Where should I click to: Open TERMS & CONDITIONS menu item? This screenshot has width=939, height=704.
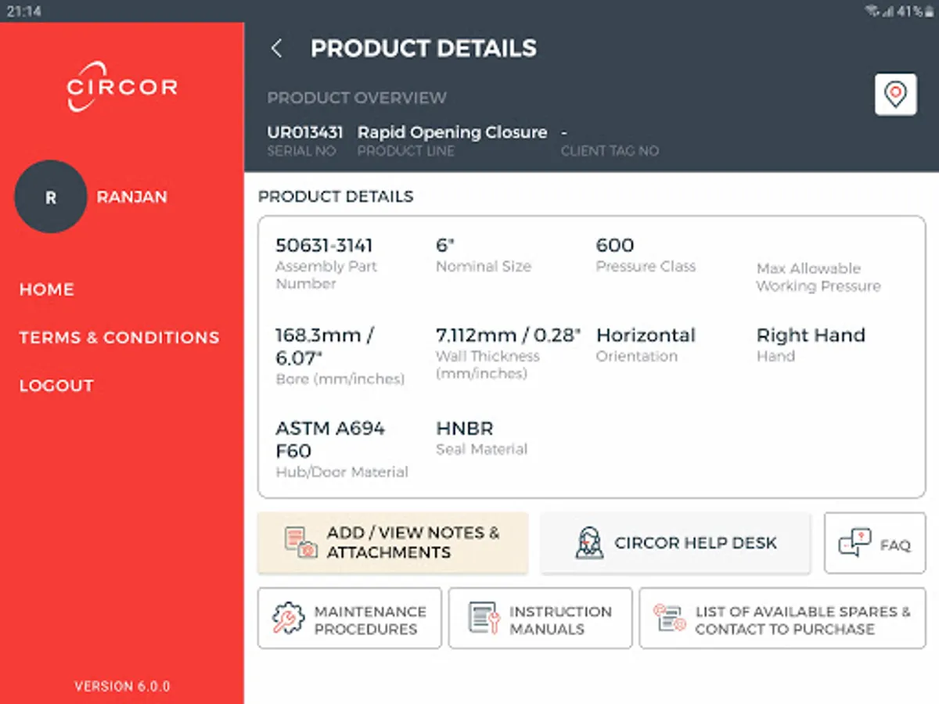119,338
